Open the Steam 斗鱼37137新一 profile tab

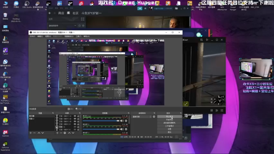91,13
